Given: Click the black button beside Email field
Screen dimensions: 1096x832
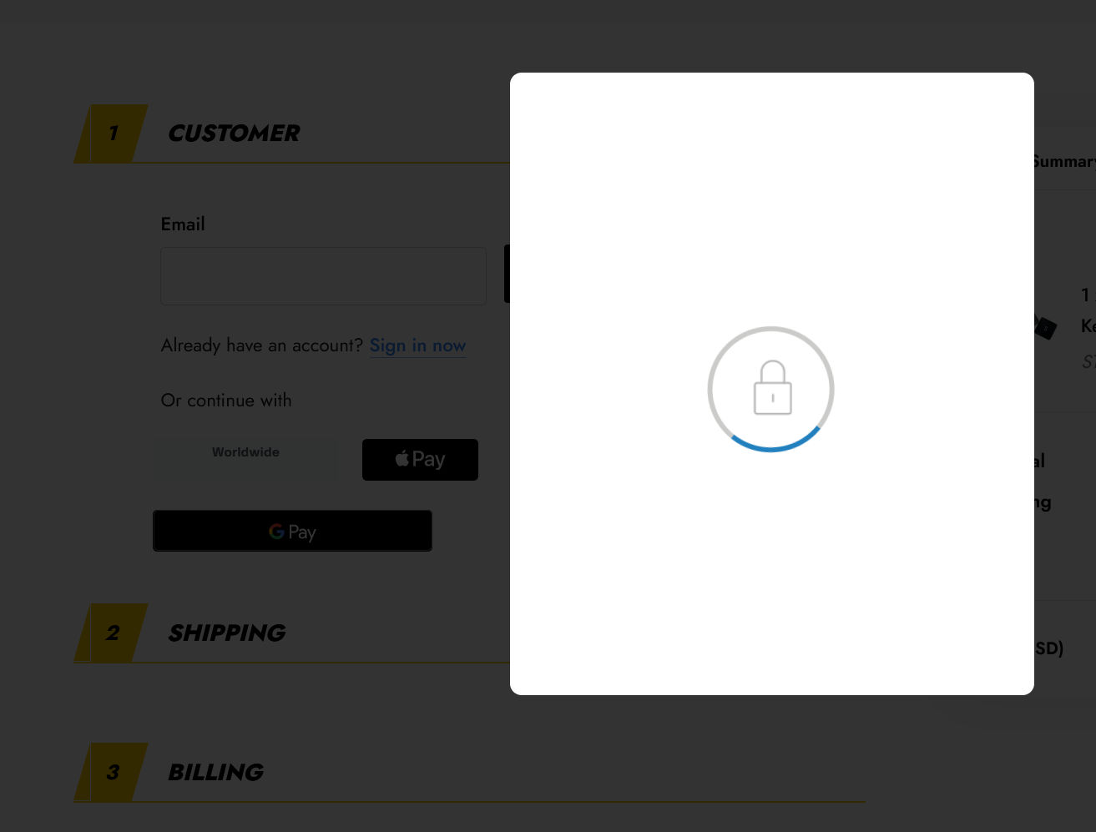Looking at the screenshot, I should 508,274.
